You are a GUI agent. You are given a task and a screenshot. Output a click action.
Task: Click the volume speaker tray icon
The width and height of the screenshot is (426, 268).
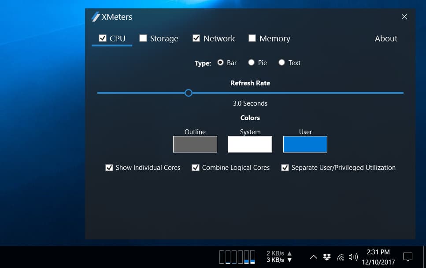(x=353, y=257)
